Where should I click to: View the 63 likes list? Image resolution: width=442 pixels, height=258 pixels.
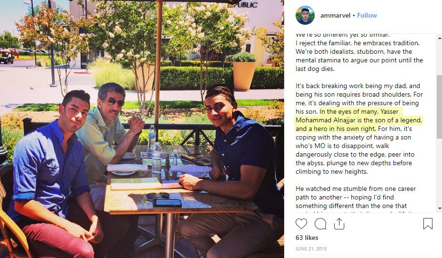pos(307,238)
